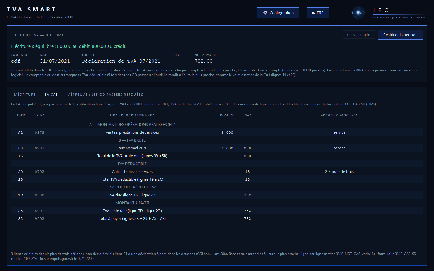Click tax 18 on Autres biens line
Image resolution: width=434 pixels, height=271 pixels.
(247, 172)
